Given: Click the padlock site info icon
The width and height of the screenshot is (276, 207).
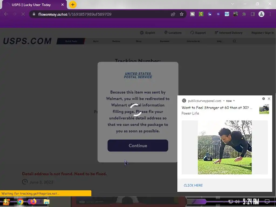Looking at the screenshot, I should [34, 14].
